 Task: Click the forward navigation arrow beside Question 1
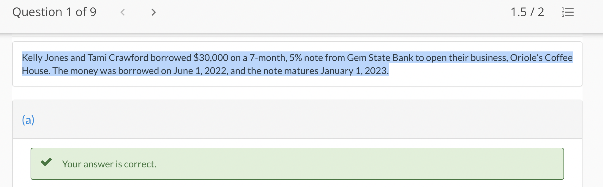point(154,12)
